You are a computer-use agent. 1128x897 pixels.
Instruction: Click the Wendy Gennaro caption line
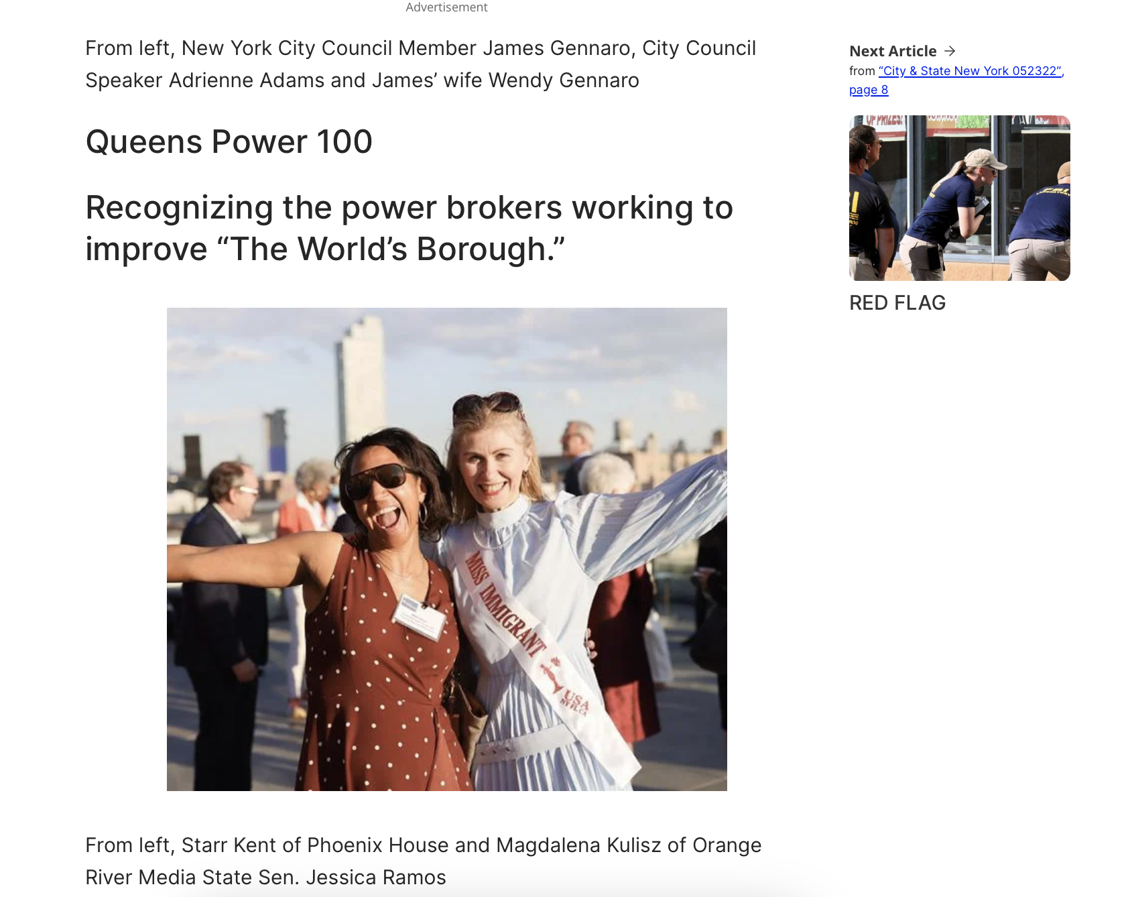(x=362, y=80)
